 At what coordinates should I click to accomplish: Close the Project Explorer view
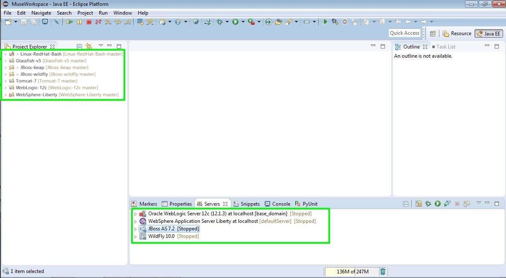click(x=52, y=47)
